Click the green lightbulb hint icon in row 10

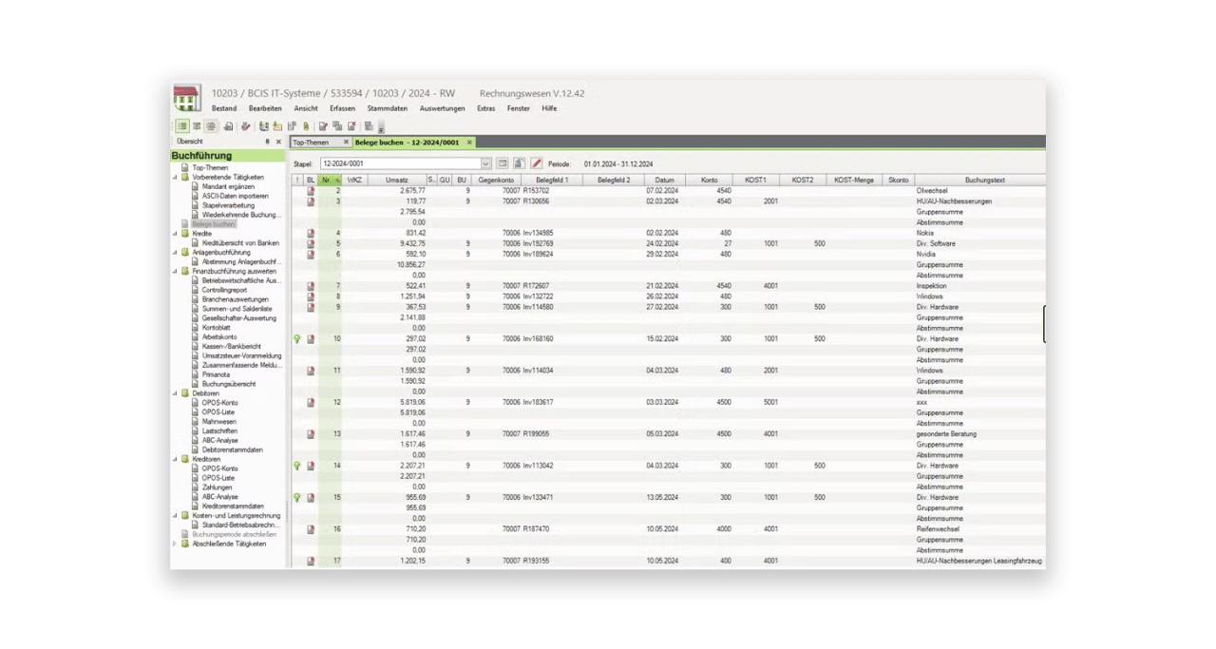297,339
